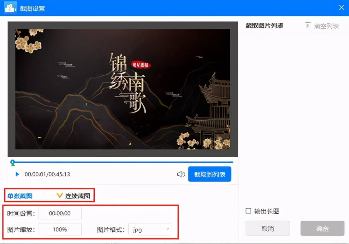Close the 截图设置 dialog
This screenshot has height=244, width=349.
[x=341, y=8]
